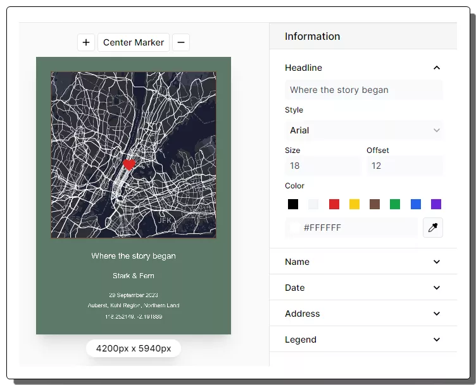
Task: Expand the Address section
Action: tap(436, 314)
